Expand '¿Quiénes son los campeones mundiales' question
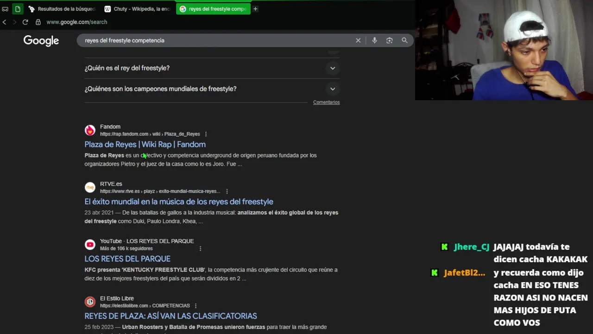The width and height of the screenshot is (593, 334). [212, 89]
